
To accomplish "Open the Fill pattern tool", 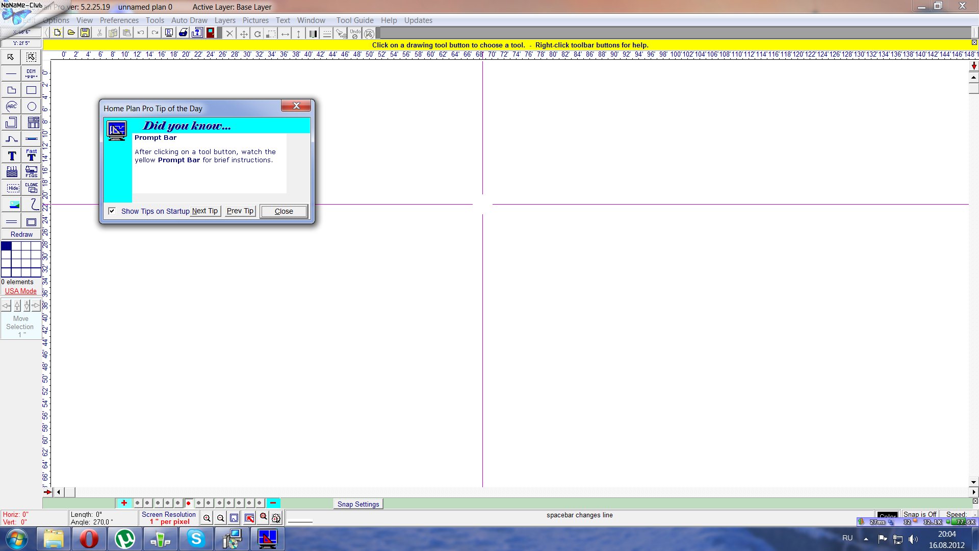I will pyautogui.click(x=12, y=171).
